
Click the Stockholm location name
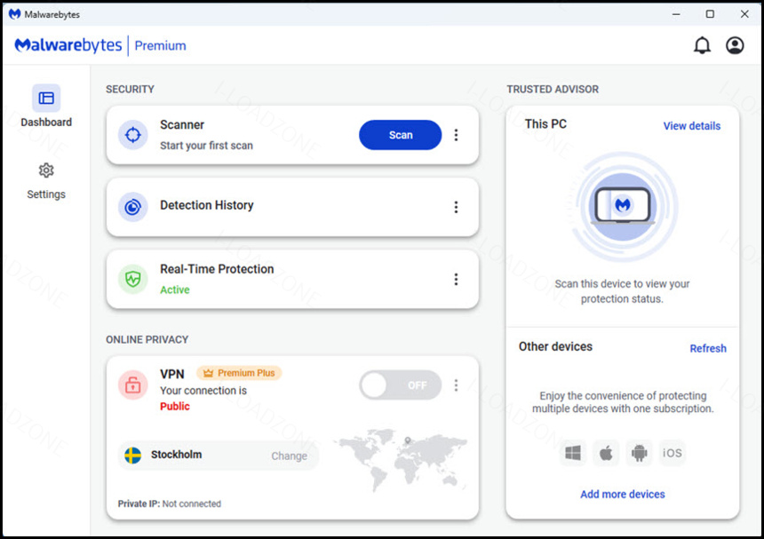tap(177, 455)
